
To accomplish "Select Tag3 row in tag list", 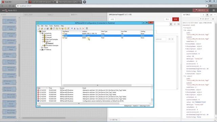I will (x=107, y=38).
